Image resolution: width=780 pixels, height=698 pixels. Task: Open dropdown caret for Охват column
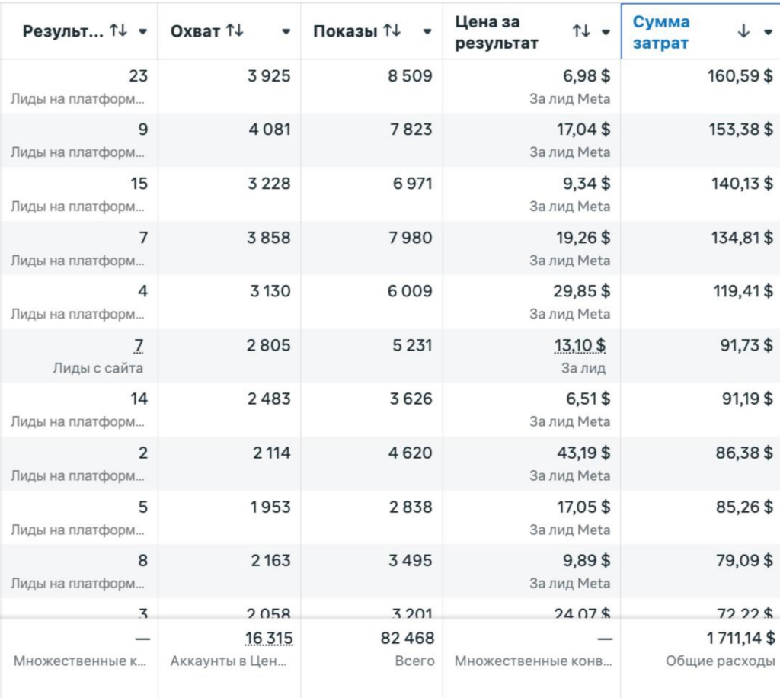pos(286,32)
